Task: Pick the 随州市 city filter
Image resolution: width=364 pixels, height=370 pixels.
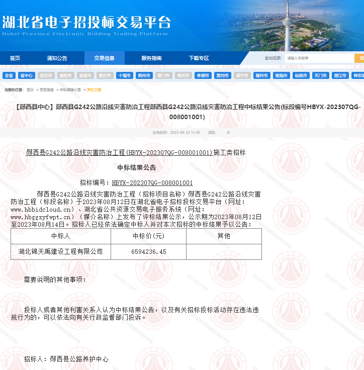Action: (x=261, y=75)
